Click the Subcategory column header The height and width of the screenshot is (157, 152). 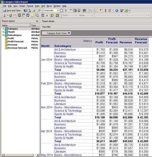coord(63,46)
